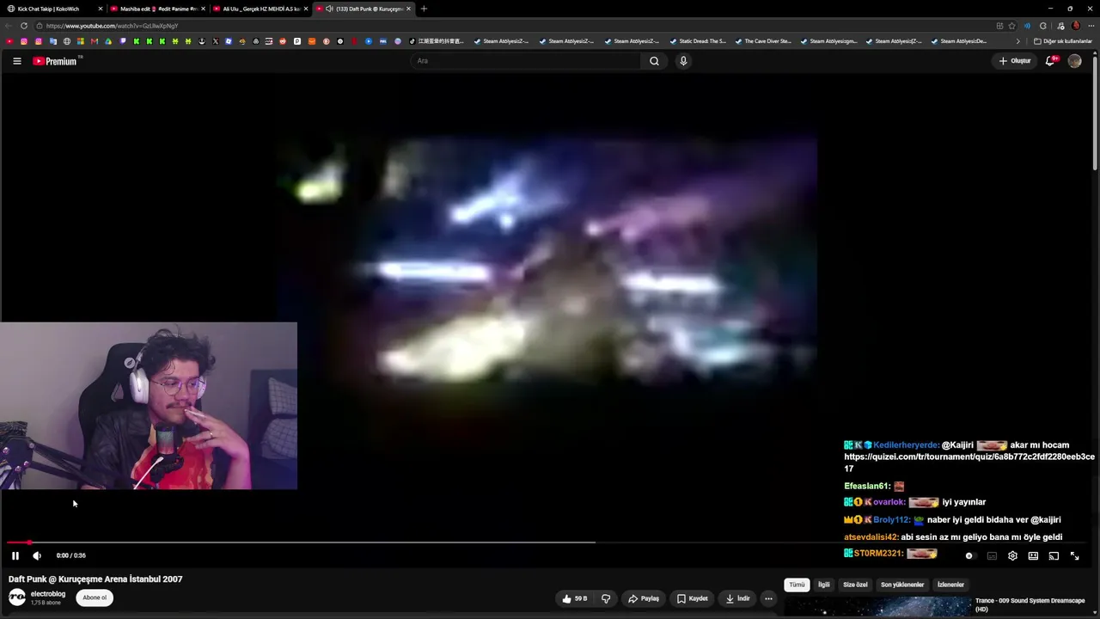Save the video using Kaydet
The width and height of the screenshot is (1100, 619).
point(693,598)
